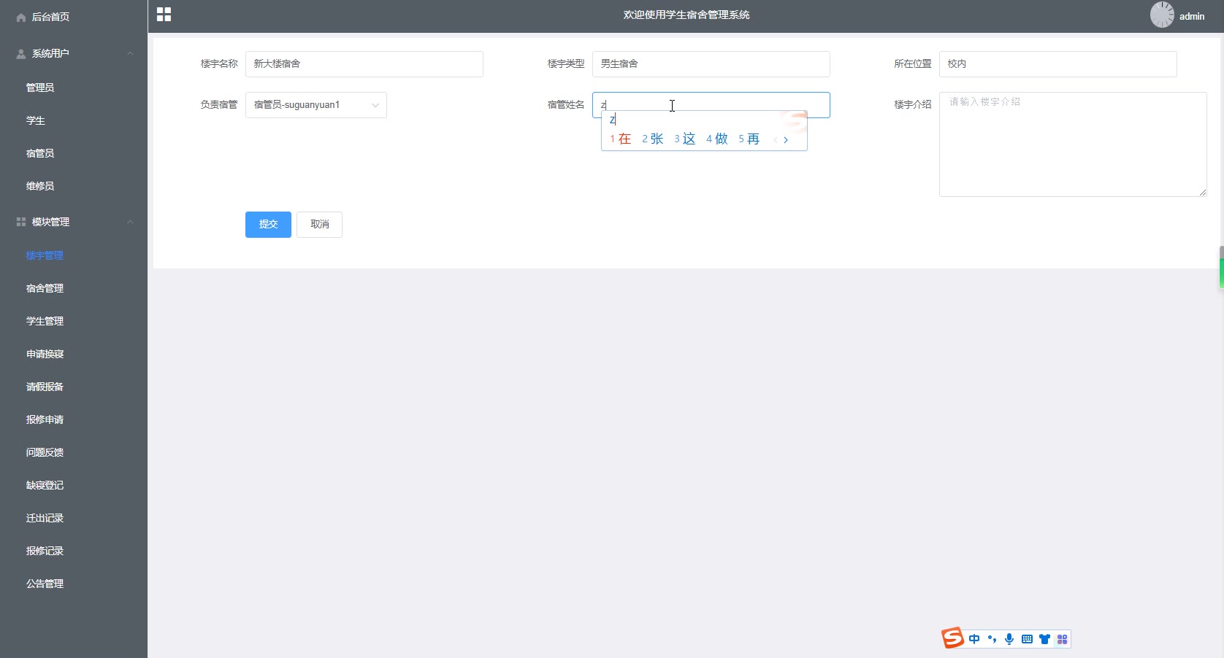Screen dimensions: 1224x658
Task: Click the admin username in header
Action: pyautogui.click(x=1192, y=16)
